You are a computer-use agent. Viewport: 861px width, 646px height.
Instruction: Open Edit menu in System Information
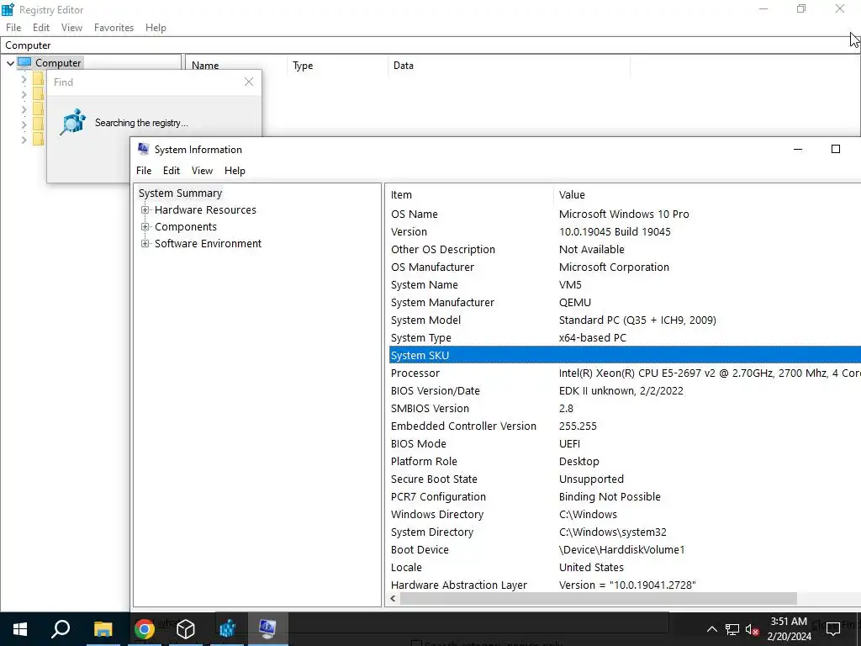[172, 171]
